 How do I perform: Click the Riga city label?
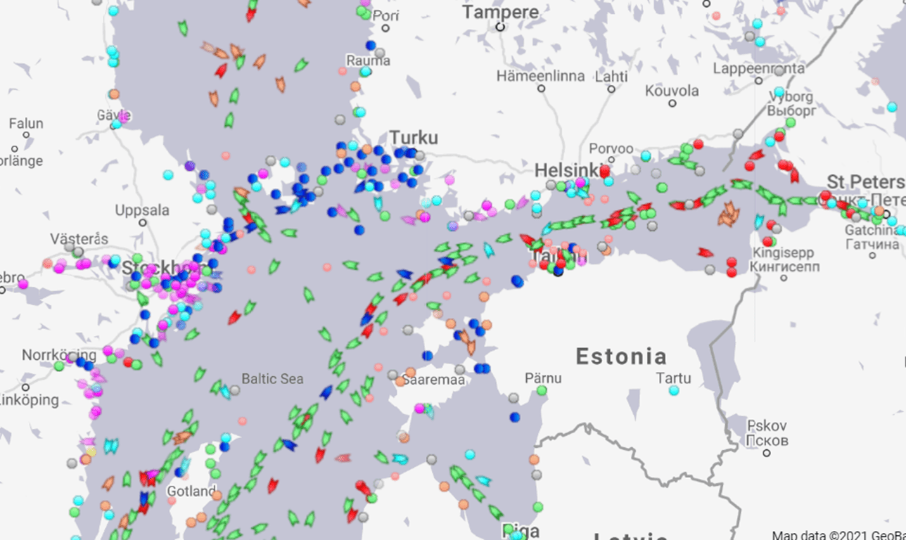(x=521, y=530)
